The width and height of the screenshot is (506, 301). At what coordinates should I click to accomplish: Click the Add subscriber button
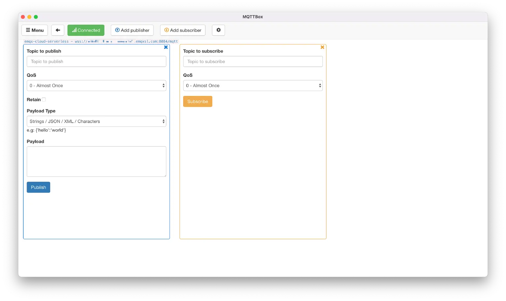(x=183, y=30)
